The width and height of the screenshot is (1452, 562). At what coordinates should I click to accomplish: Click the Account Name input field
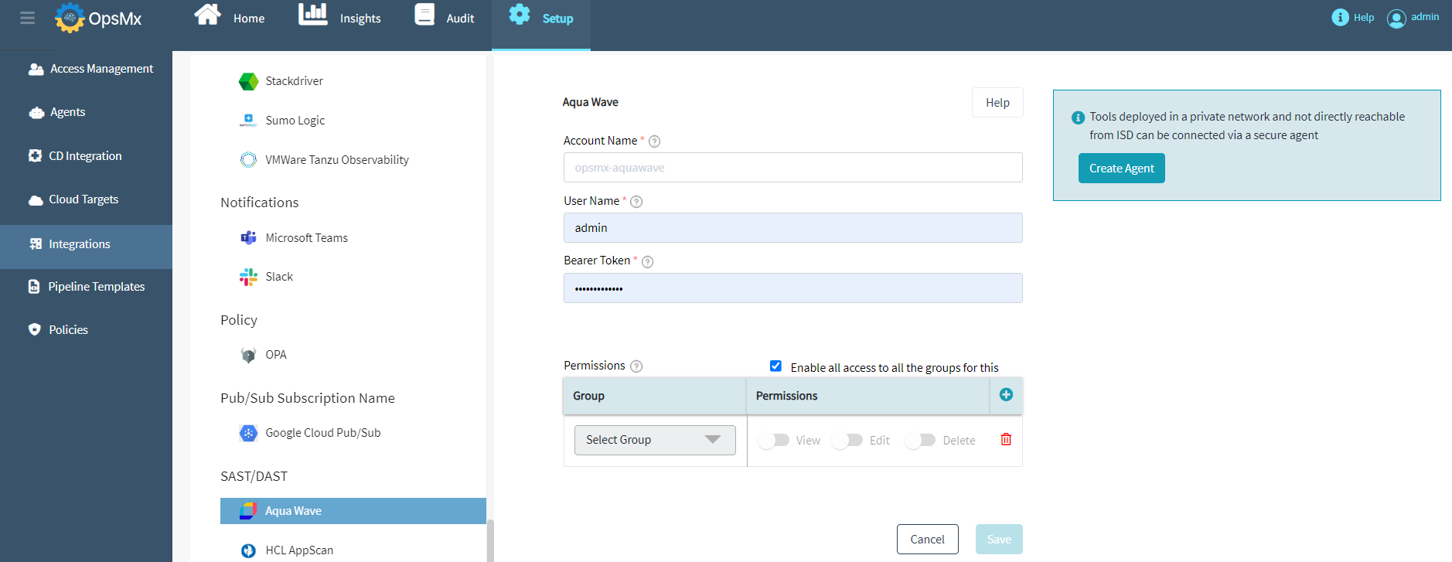[792, 168]
